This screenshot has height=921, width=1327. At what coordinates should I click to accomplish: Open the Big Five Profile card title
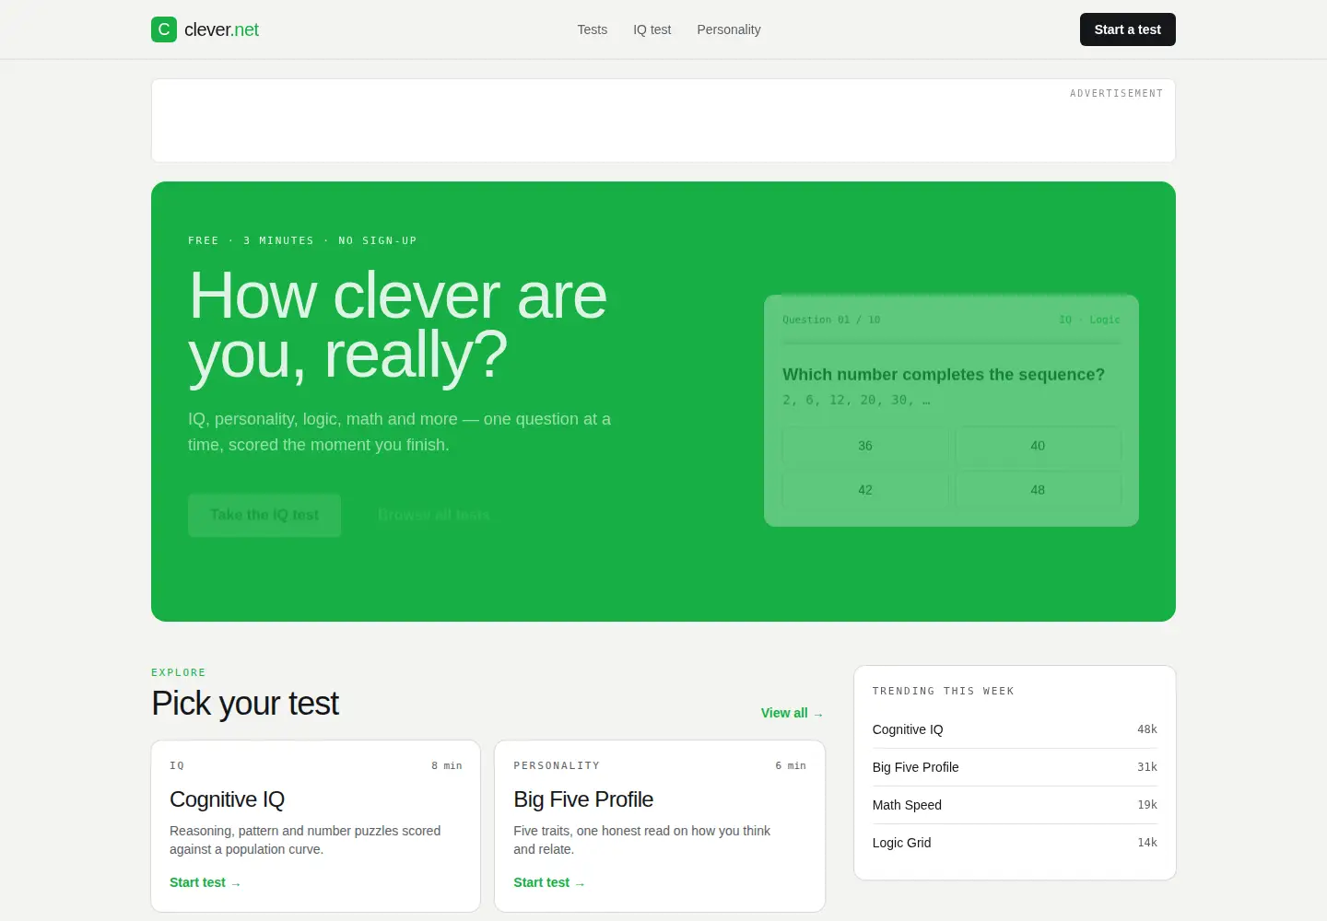(x=583, y=799)
